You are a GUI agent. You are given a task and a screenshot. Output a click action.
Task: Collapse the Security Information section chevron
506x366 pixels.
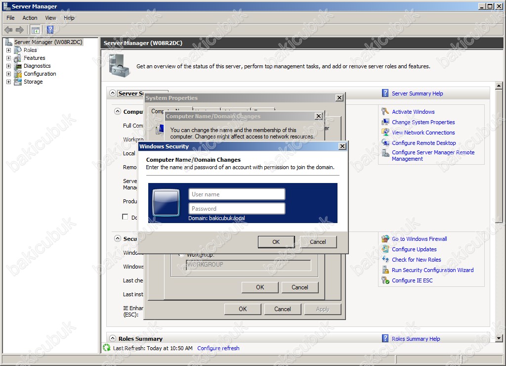tap(117, 239)
